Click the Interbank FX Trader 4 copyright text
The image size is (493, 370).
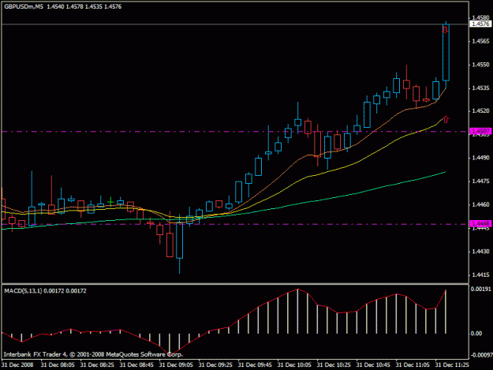coord(93,354)
